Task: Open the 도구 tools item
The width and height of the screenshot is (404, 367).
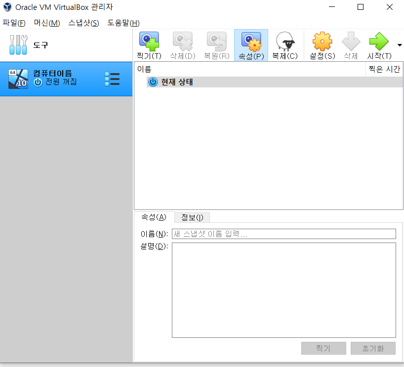Action: tap(66, 45)
